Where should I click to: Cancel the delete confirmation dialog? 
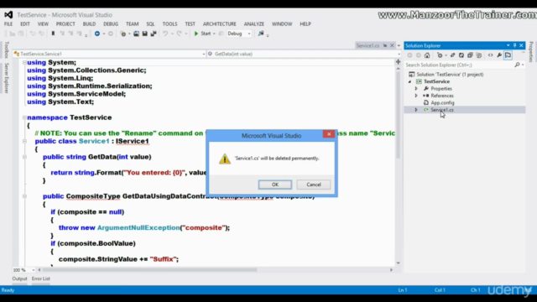[313, 185]
